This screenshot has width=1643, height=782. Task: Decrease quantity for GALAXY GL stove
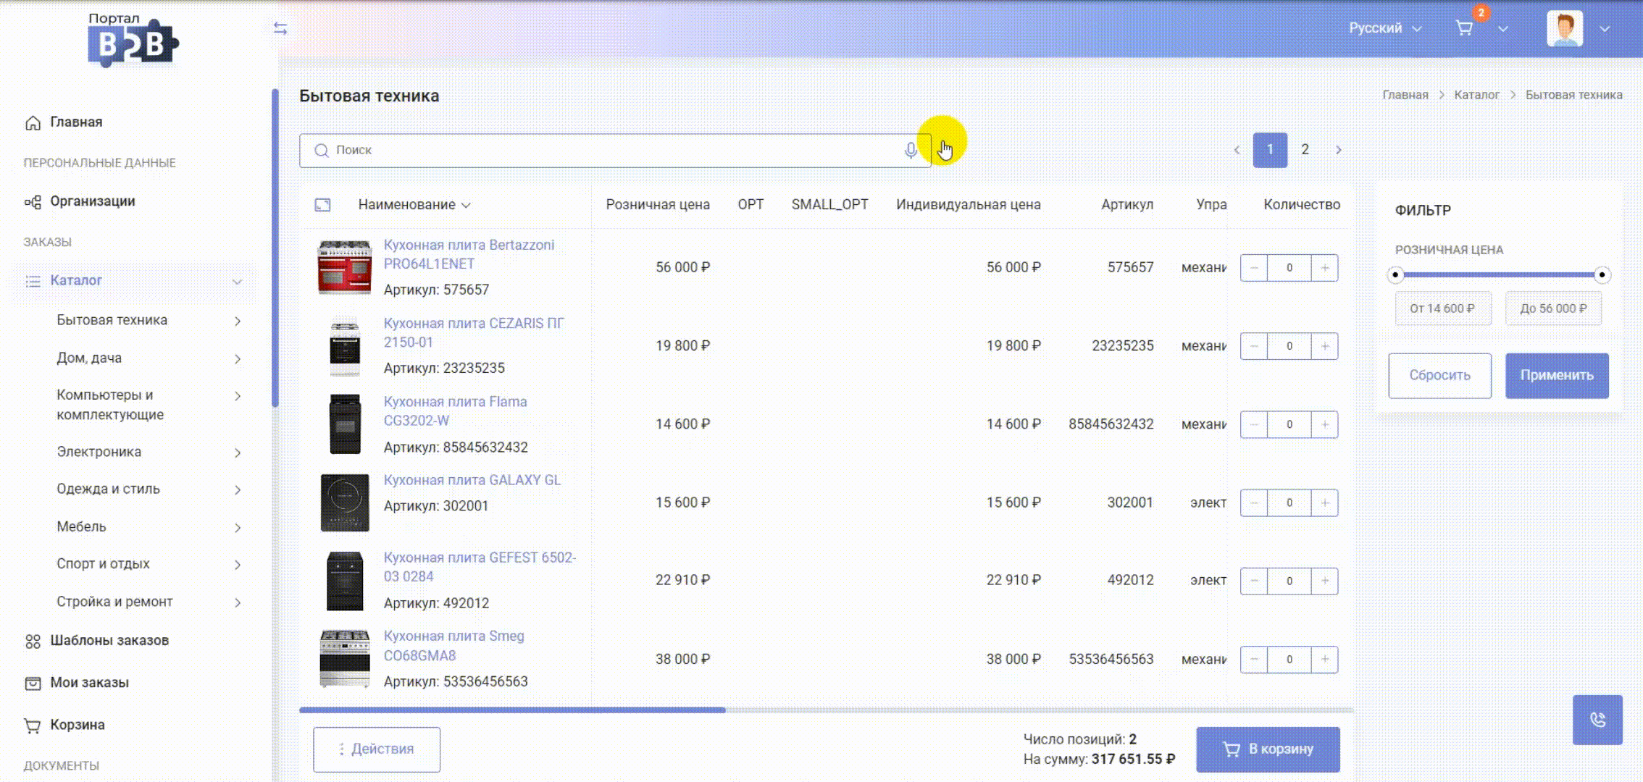(x=1254, y=503)
